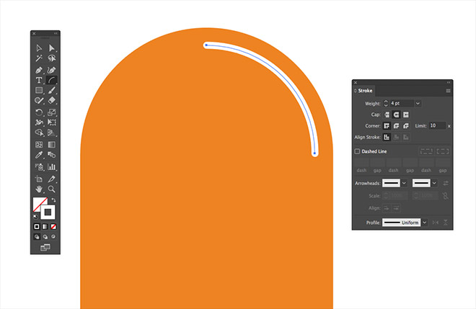
Task: Align stroke to center
Action: pos(387,137)
